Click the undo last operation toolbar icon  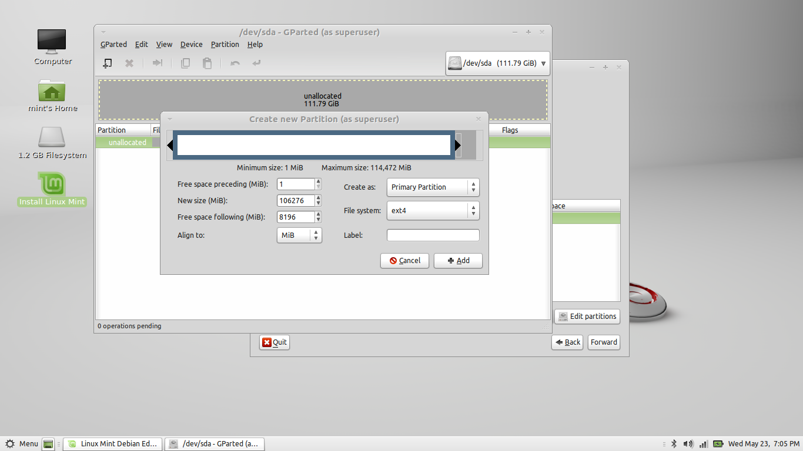[235, 63]
